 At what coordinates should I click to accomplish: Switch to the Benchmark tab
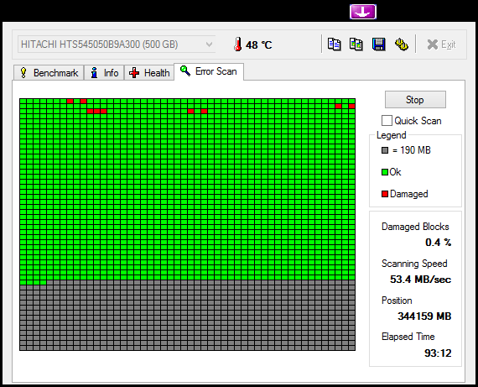pyautogui.click(x=49, y=73)
